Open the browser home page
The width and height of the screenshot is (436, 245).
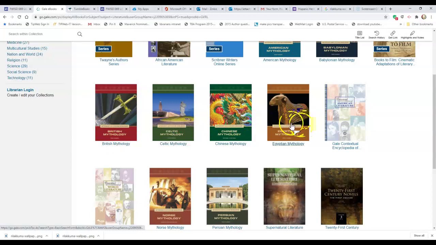click(27, 17)
